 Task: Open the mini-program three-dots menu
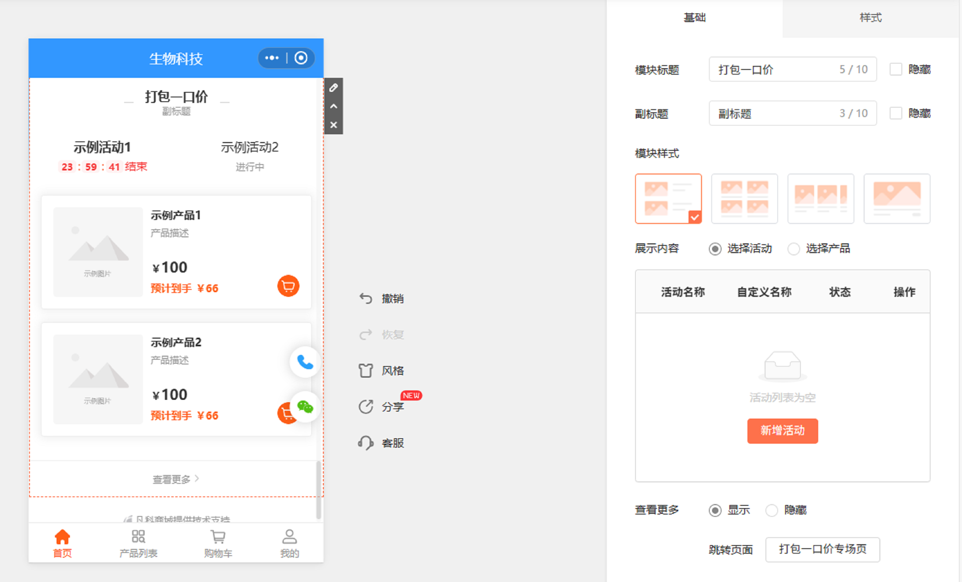(x=272, y=58)
